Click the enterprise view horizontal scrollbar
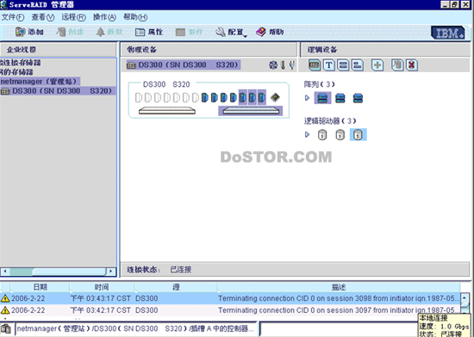This screenshot has height=337, width=474. (x=58, y=272)
